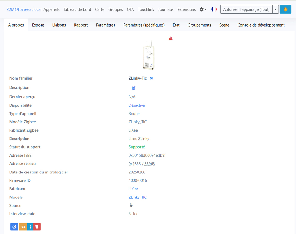
Task: Select the À propos tab
Action: tap(16, 25)
